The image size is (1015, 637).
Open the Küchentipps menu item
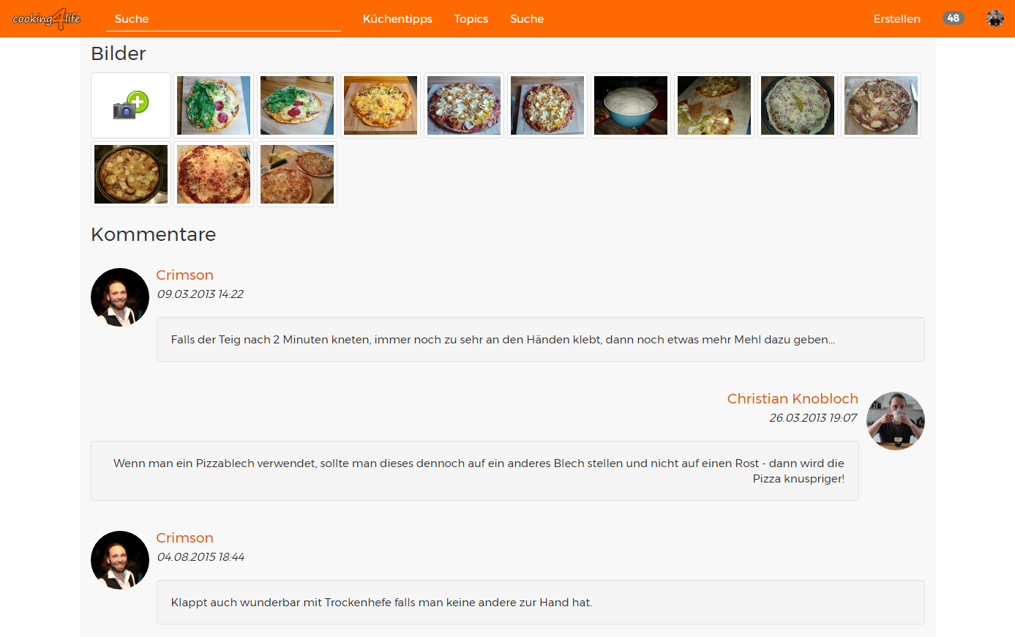tap(397, 19)
